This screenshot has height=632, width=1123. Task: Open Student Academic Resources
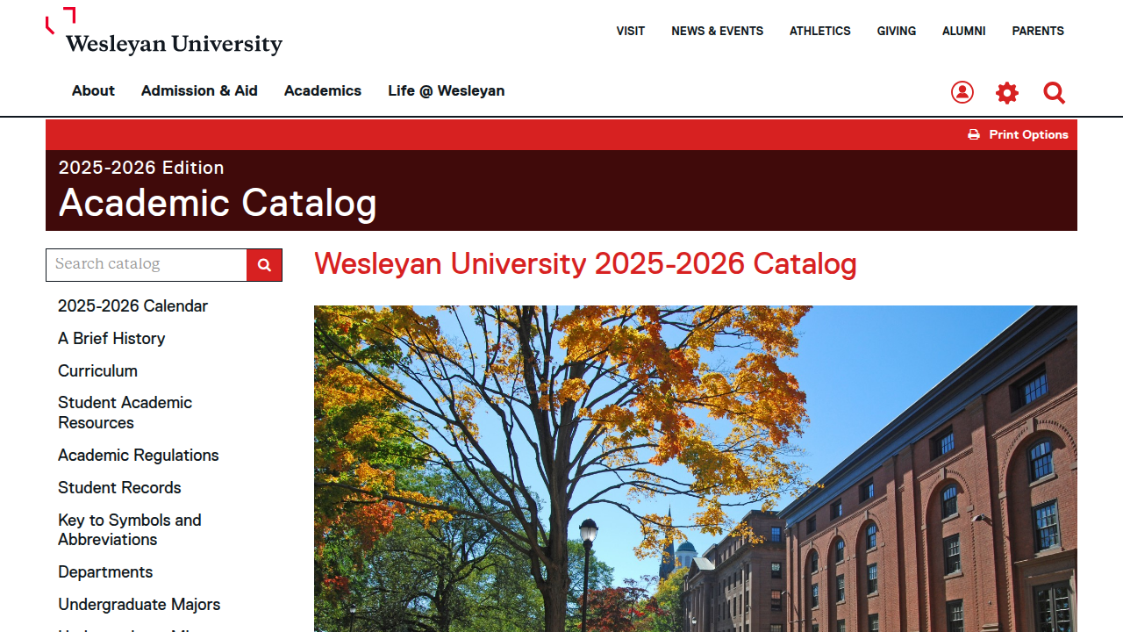click(125, 413)
